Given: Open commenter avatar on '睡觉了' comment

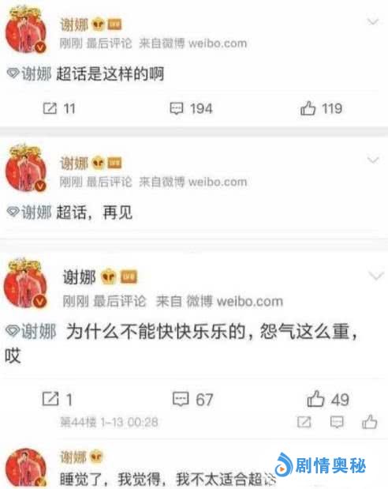Looking at the screenshot, I should tap(26, 468).
